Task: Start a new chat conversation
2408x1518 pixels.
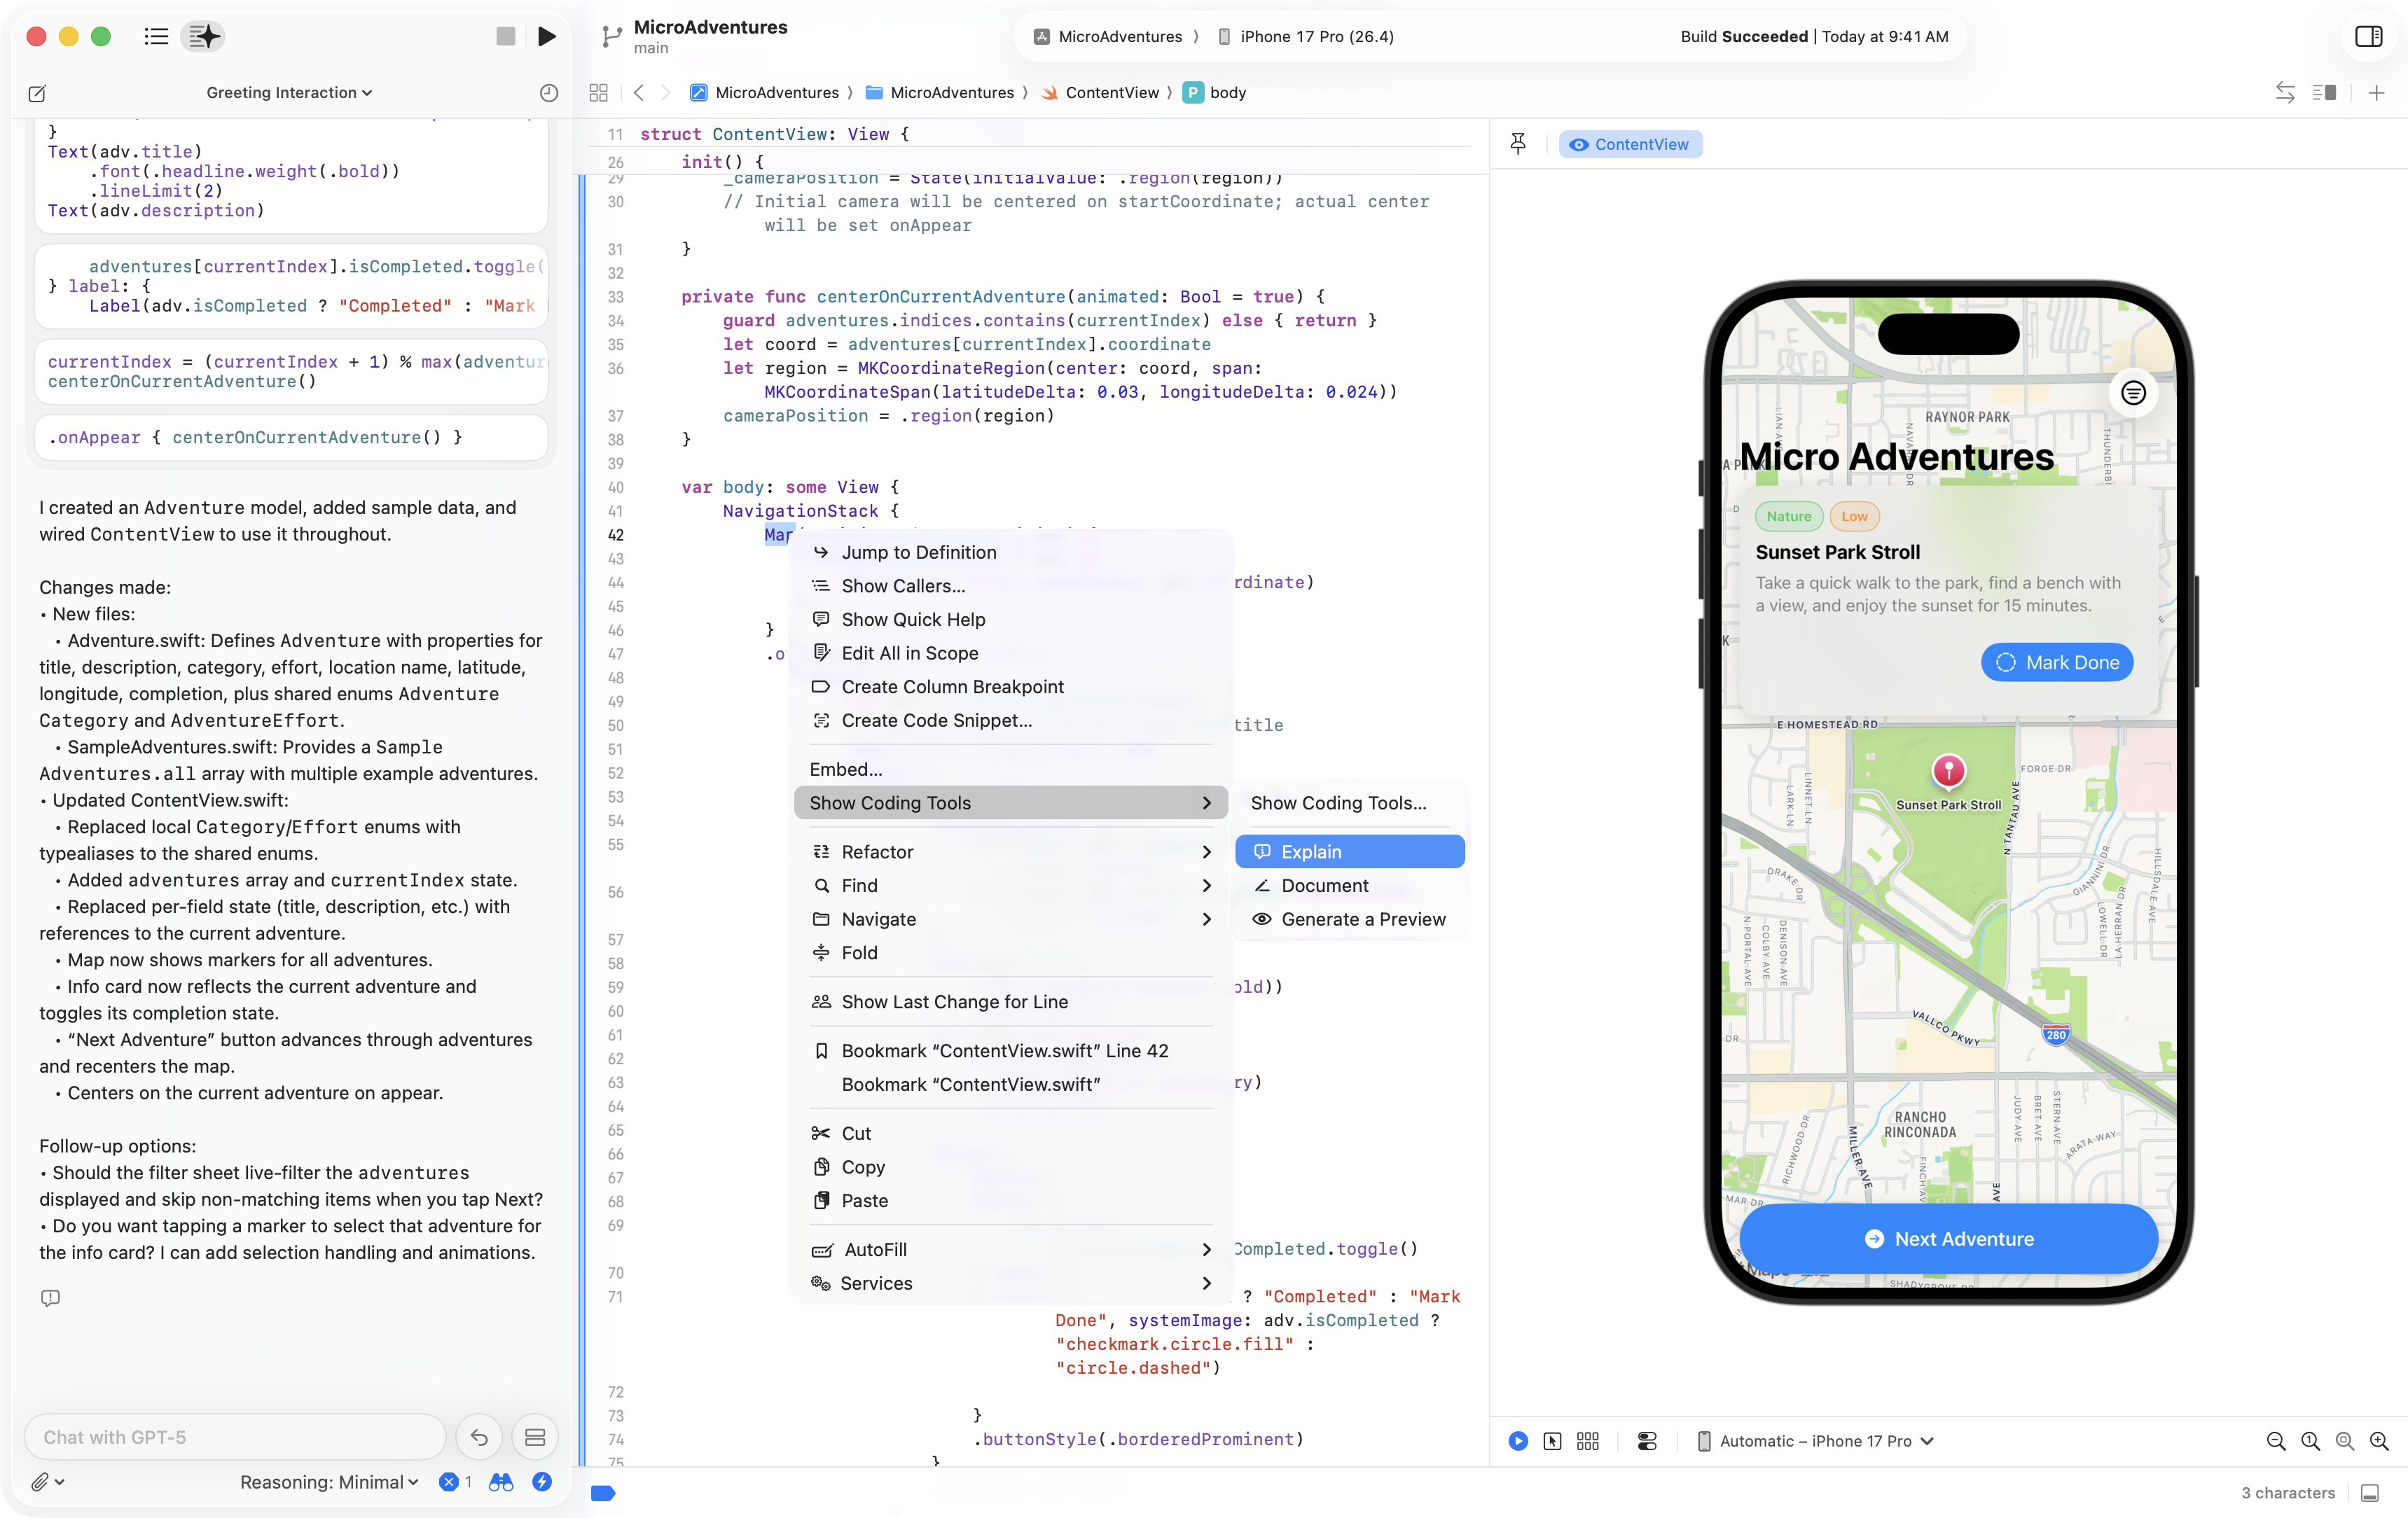Action: pos(37,93)
